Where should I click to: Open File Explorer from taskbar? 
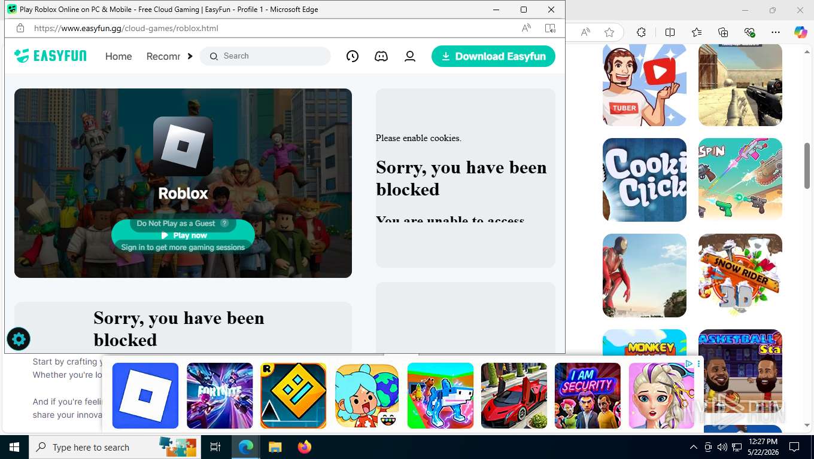tap(275, 447)
